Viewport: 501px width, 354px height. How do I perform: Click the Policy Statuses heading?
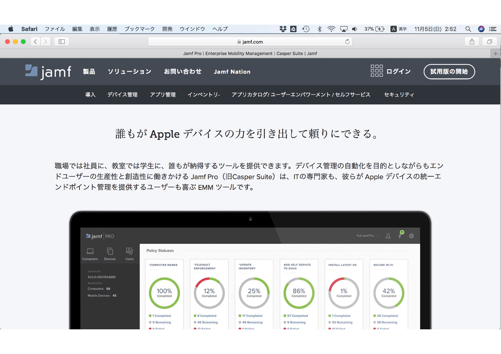[x=160, y=251]
